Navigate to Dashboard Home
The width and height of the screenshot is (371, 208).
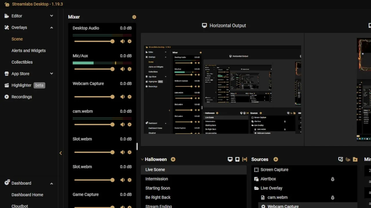pos(27,195)
